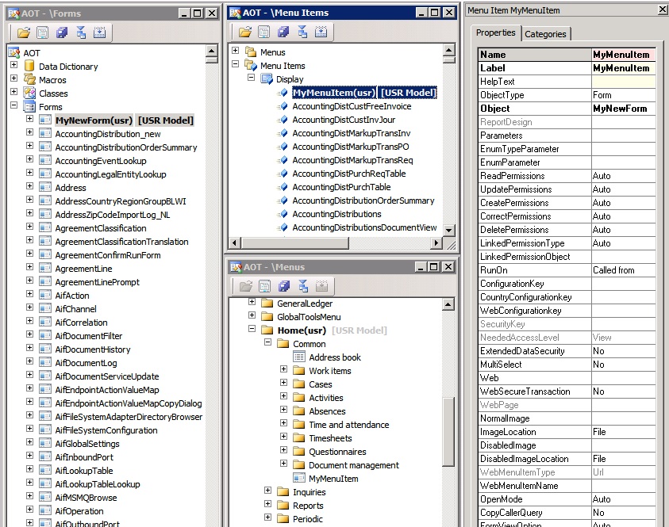The image size is (669, 527).
Task: Collapse the Forms node in AOT tree
Action: (14, 105)
